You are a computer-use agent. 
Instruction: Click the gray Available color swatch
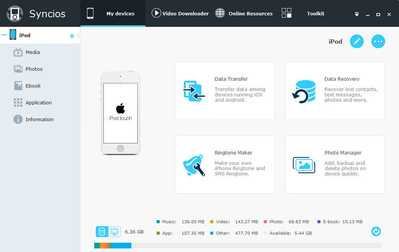tap(265, 233)
